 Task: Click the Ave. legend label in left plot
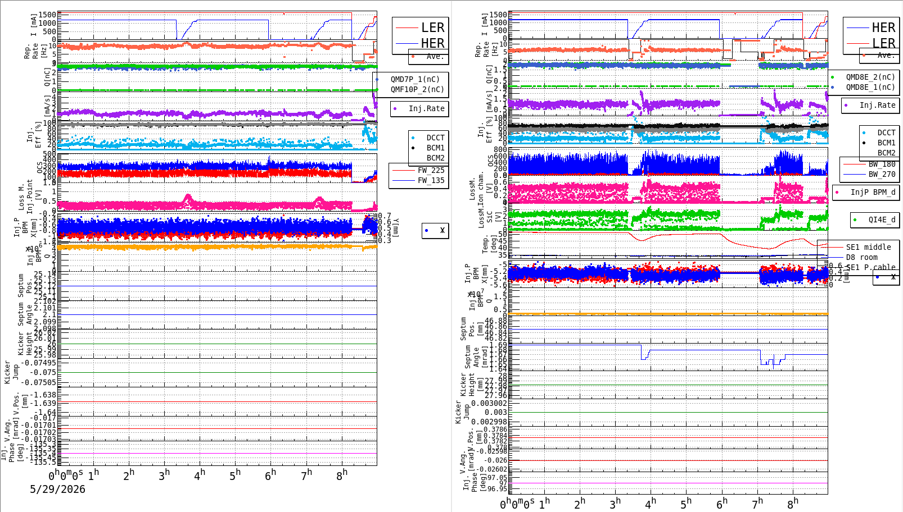(435, 56)
